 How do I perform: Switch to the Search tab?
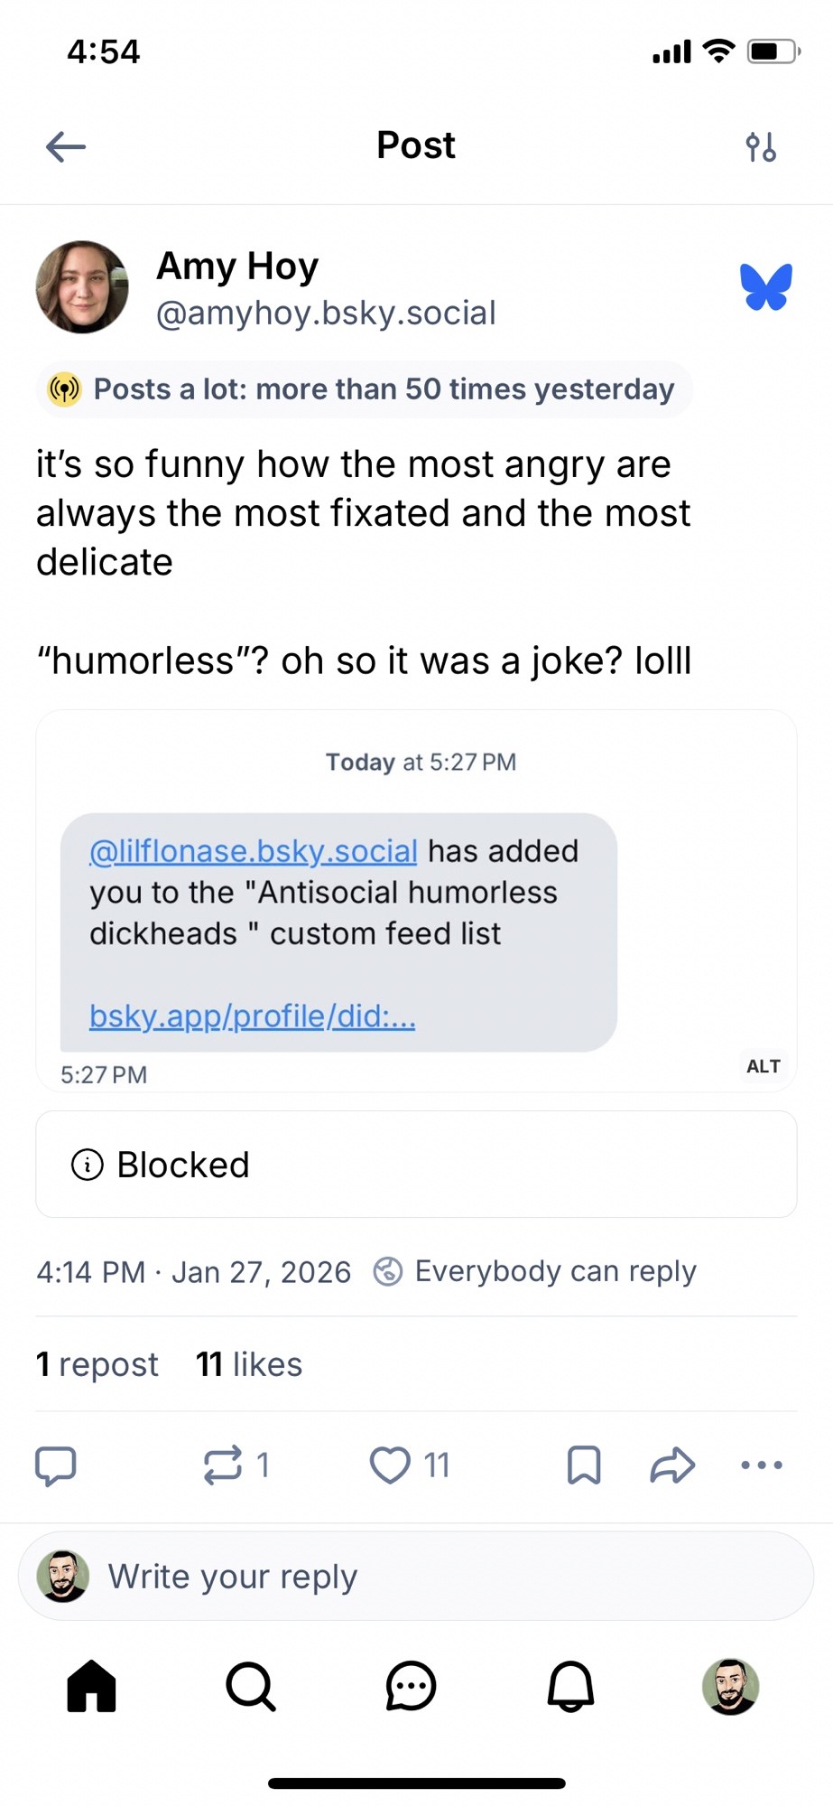(251, 1687)
